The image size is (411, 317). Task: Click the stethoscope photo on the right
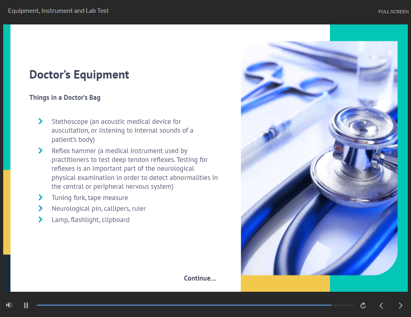coord(319,158)
